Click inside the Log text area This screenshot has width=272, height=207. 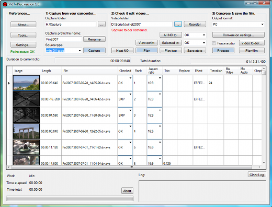(202, 191)
